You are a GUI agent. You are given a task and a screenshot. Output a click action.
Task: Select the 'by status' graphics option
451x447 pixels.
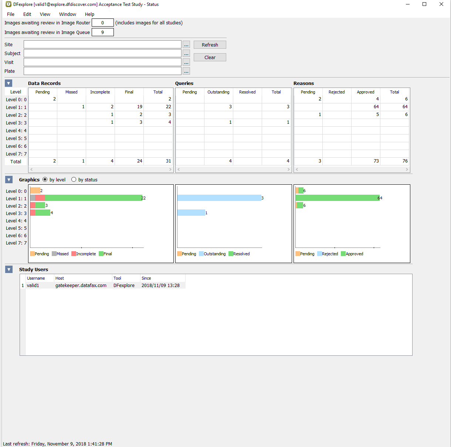coord(74,180)
